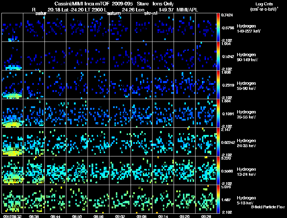Click the 09:14 time axis label
Screen dimensions: 287x218
163,216
